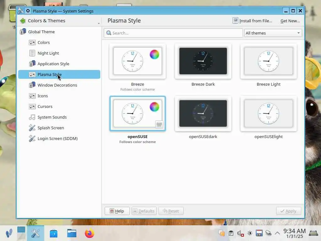Open Cursors settings page
The height and width of the screenshot is (241, 321).
tap(59, 106)
